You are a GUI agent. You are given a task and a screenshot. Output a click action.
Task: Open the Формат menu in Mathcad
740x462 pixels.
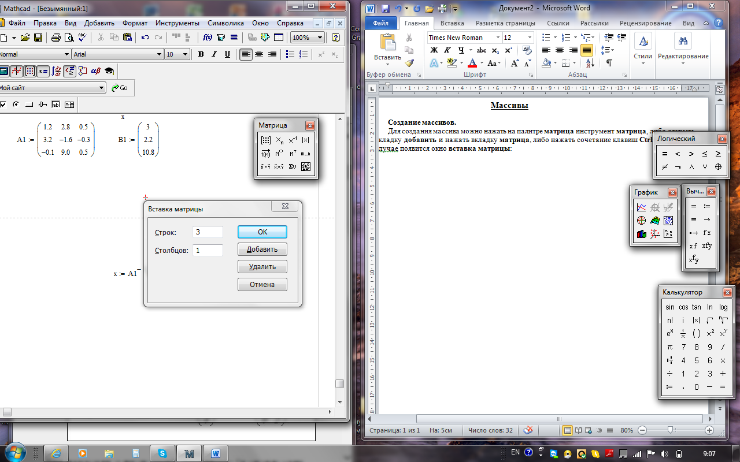point(135,23)
